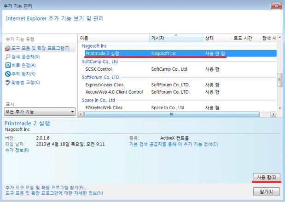Click the vertical scrollbar down arrow
The image size is (285, 202).
coord(279,108)
